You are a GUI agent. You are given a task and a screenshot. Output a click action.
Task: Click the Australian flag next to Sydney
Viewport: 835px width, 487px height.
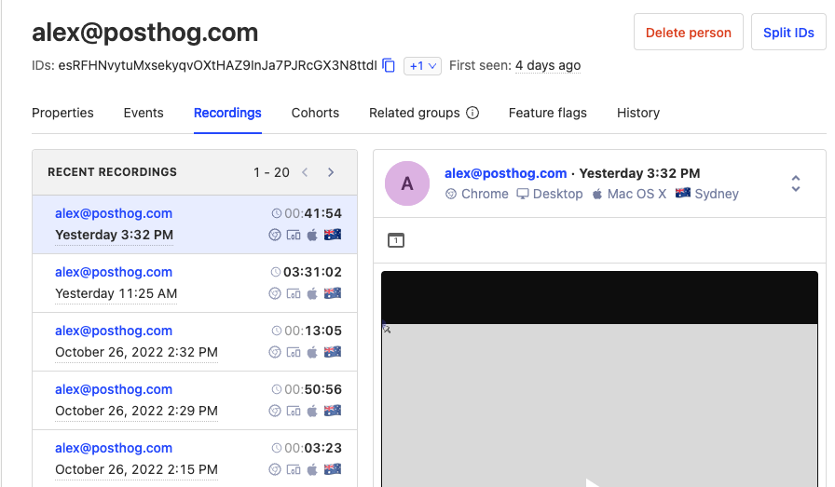pyautogui.click(x=682, y=194)
